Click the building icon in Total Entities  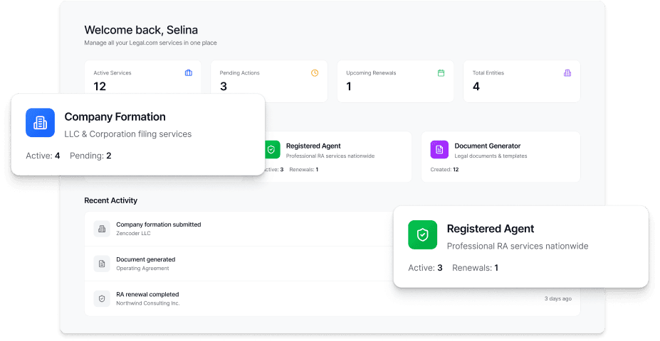click(567, 72)
